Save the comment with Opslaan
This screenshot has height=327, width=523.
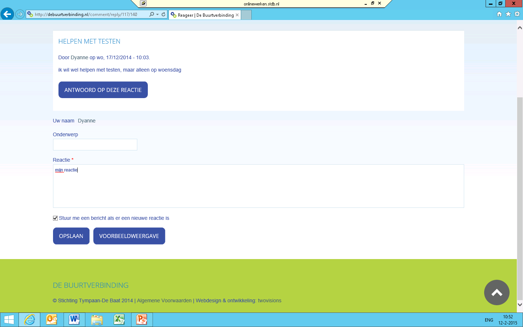click(x=71, y=236)
